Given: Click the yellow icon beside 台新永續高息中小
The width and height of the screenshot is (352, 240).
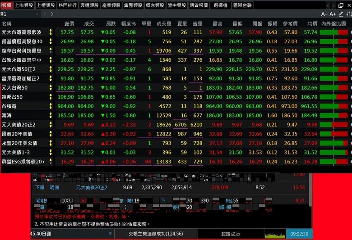Looking at the screenshot, I should tap(51, 60).
